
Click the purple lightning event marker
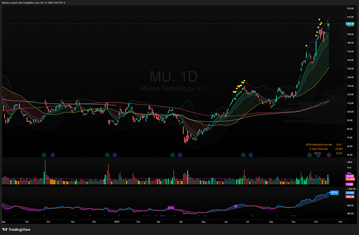click(329, 155)
